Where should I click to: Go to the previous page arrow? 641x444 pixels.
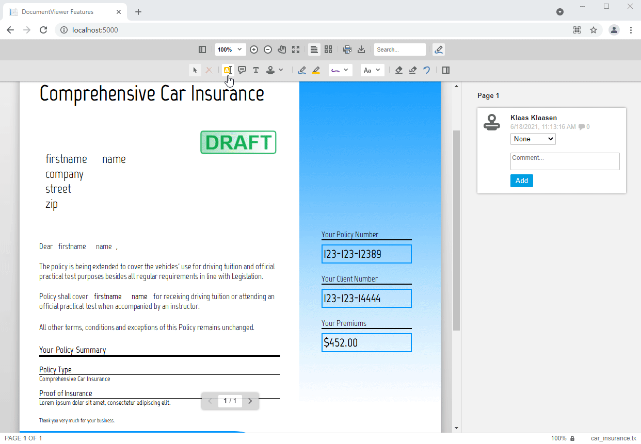coord(210,401)
